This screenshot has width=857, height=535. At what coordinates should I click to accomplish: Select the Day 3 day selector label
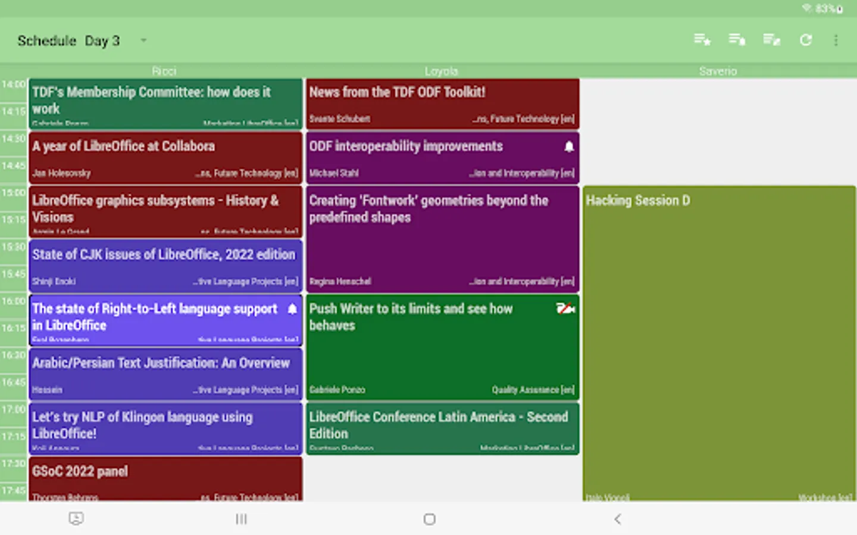click(x=102, y=40)
